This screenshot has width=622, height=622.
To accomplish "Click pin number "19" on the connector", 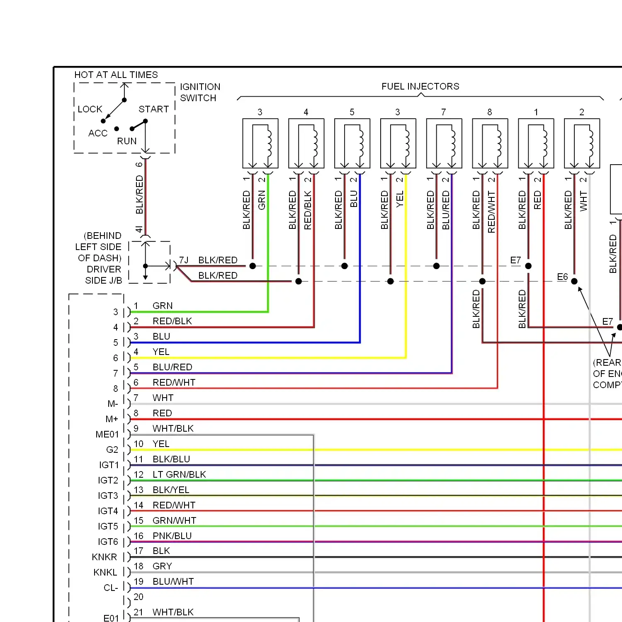I will (x=138, y=581).
